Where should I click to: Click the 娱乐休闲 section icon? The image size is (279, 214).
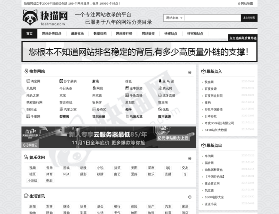pyautogui.click(x=26, y=157)
